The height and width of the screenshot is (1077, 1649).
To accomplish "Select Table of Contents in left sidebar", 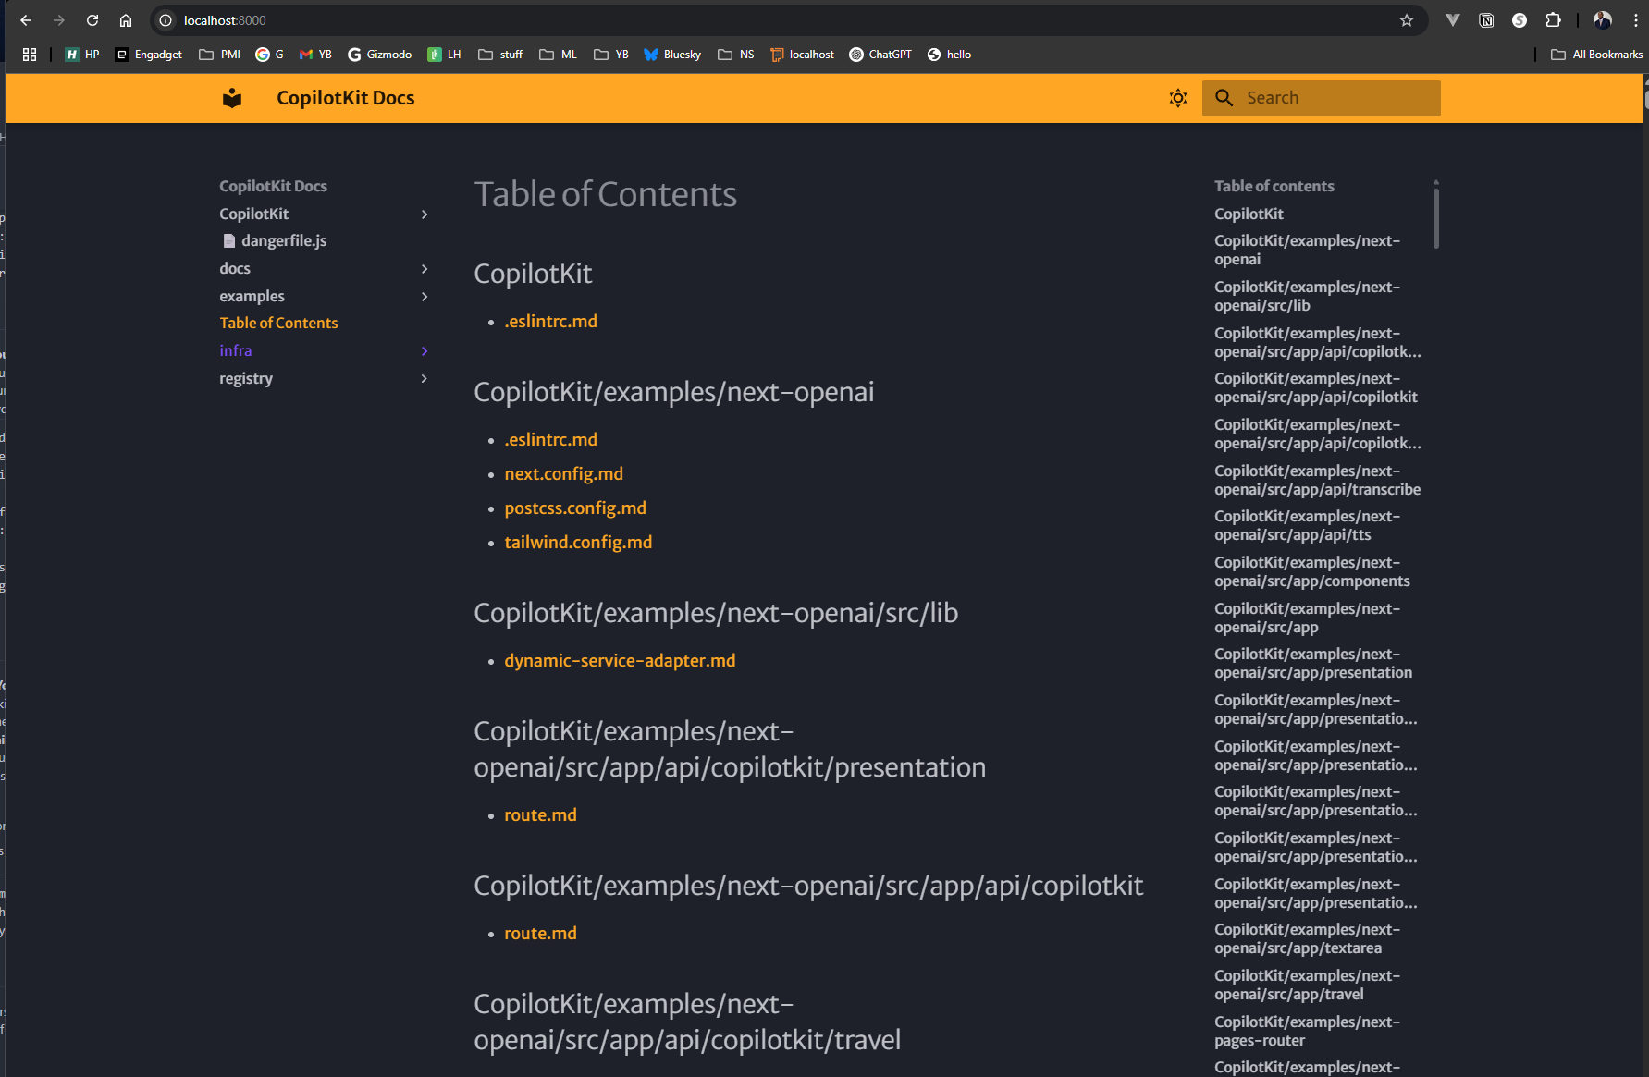I will point(278,323).
